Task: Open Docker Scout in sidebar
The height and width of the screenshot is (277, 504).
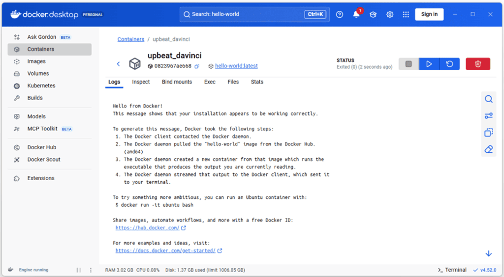Action: [x=50, y=159]
